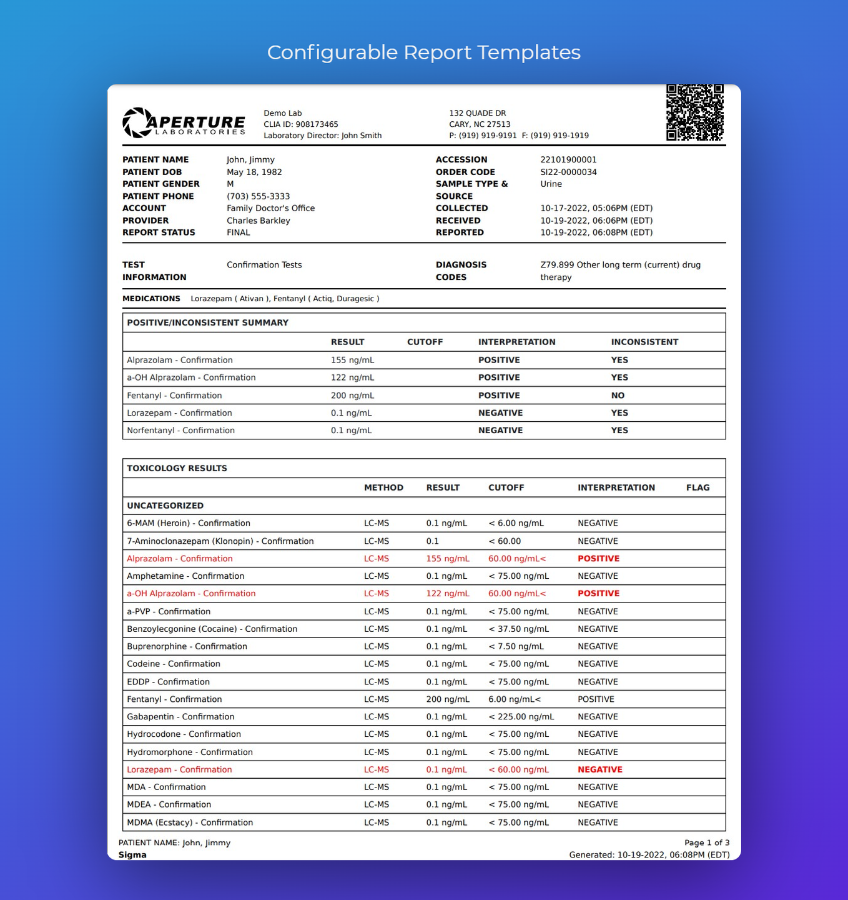The image size is (848, 900).
Task: Click the FLAG column header
Action: 698,487
